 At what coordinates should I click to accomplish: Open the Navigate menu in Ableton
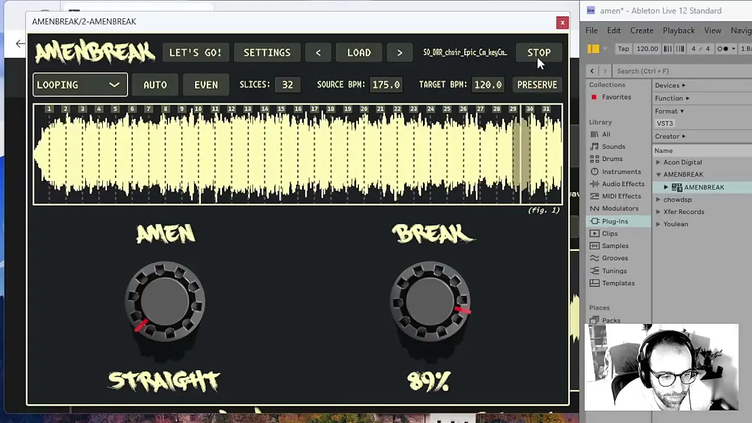coord(741,31)
